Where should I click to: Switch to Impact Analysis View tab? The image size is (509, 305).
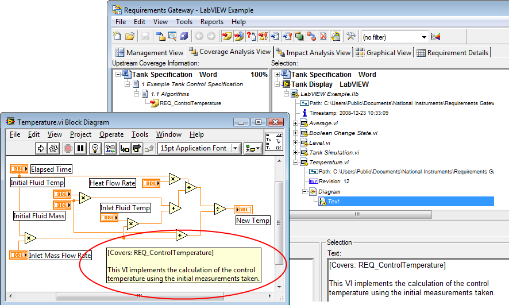coord(314,52)
